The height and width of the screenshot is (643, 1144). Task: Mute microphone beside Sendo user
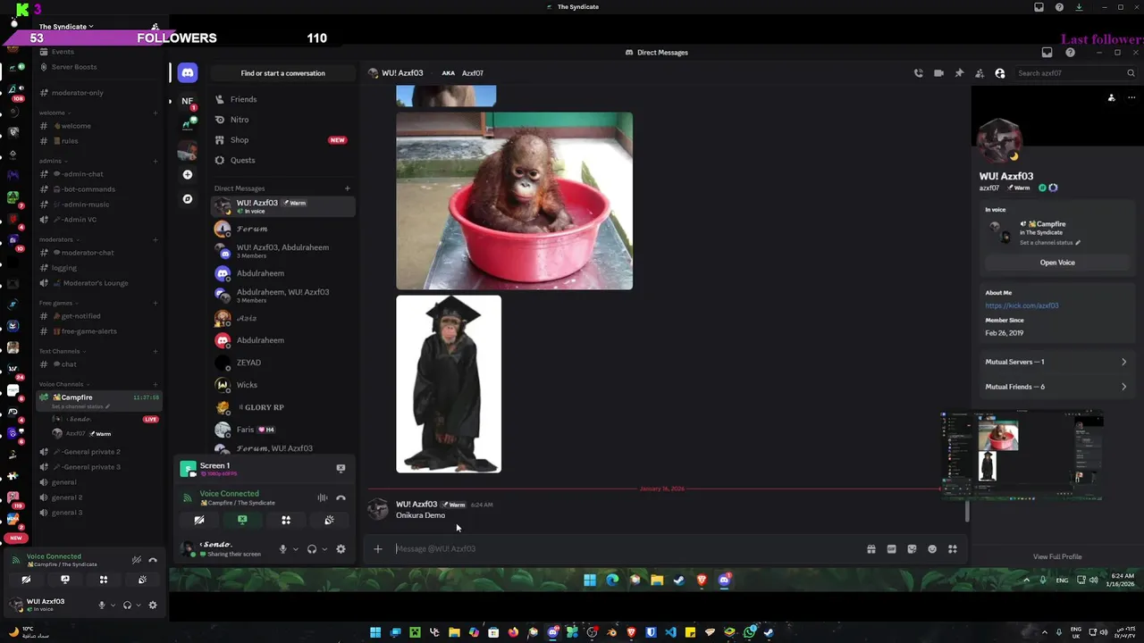tap(282, 549)
